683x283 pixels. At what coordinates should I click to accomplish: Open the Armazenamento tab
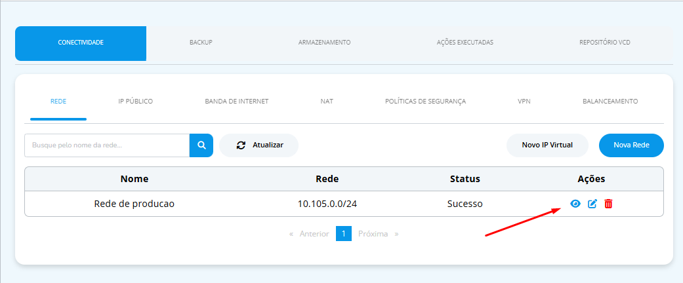click(x=325, y=43)
